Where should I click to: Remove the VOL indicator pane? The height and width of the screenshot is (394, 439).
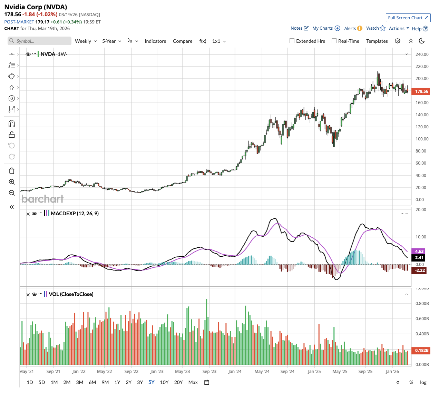[28, 295]
